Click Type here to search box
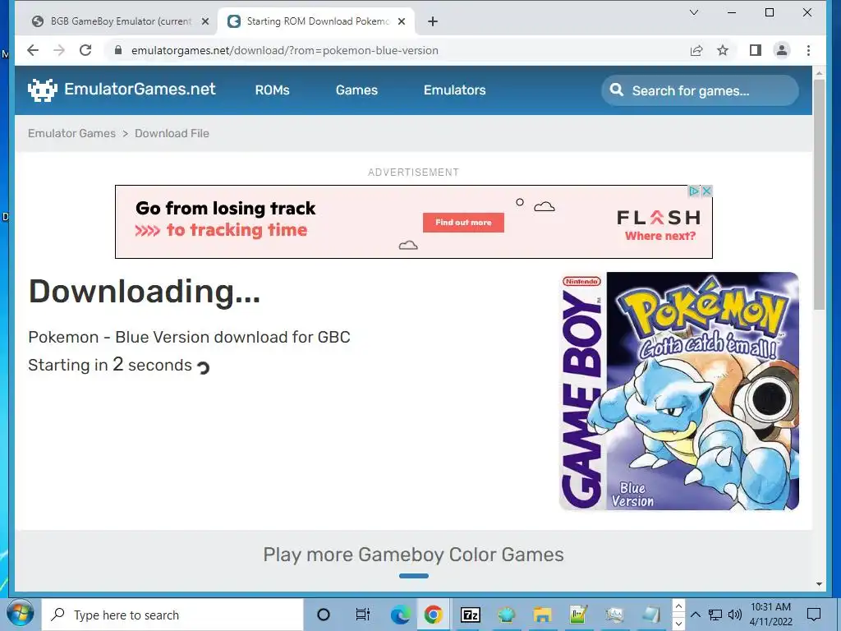The width and height of the screenshot is (841, 631). click(172, 615)
